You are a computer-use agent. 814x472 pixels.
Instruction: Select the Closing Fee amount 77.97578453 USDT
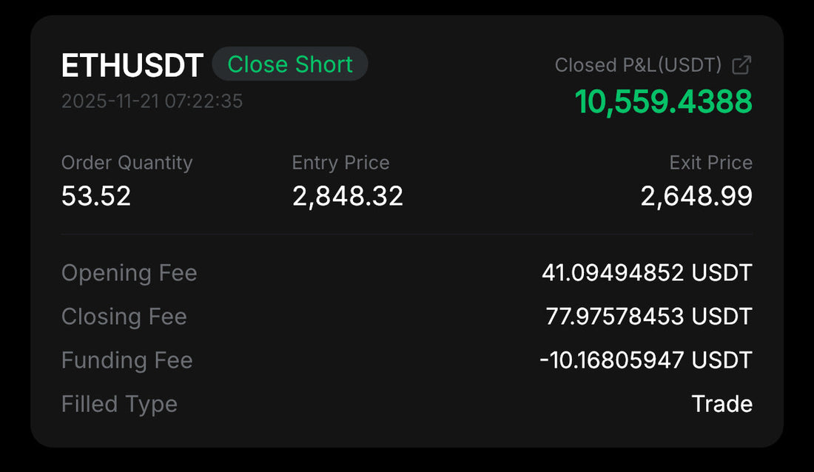[x=647, y=317]
